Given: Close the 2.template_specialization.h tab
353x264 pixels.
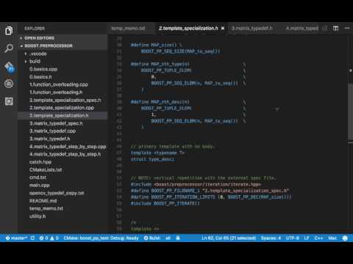Looking at the screenshot, I should pyautogui.click(x=223, y=29).
